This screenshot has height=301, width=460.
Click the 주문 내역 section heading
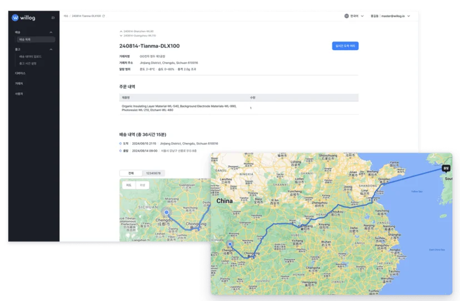[x=127, y=87]
